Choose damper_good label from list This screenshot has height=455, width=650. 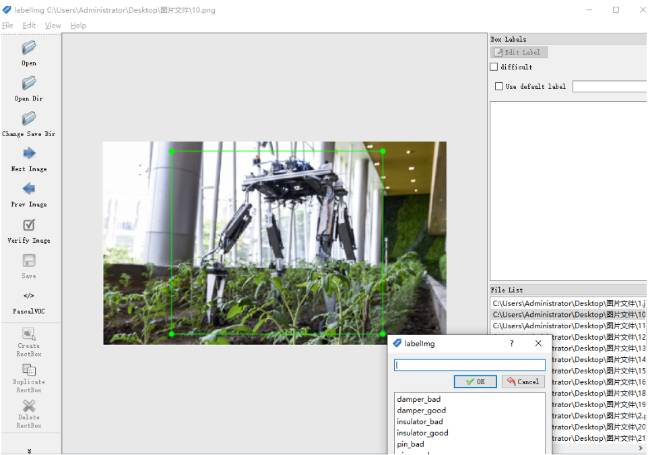421,411
